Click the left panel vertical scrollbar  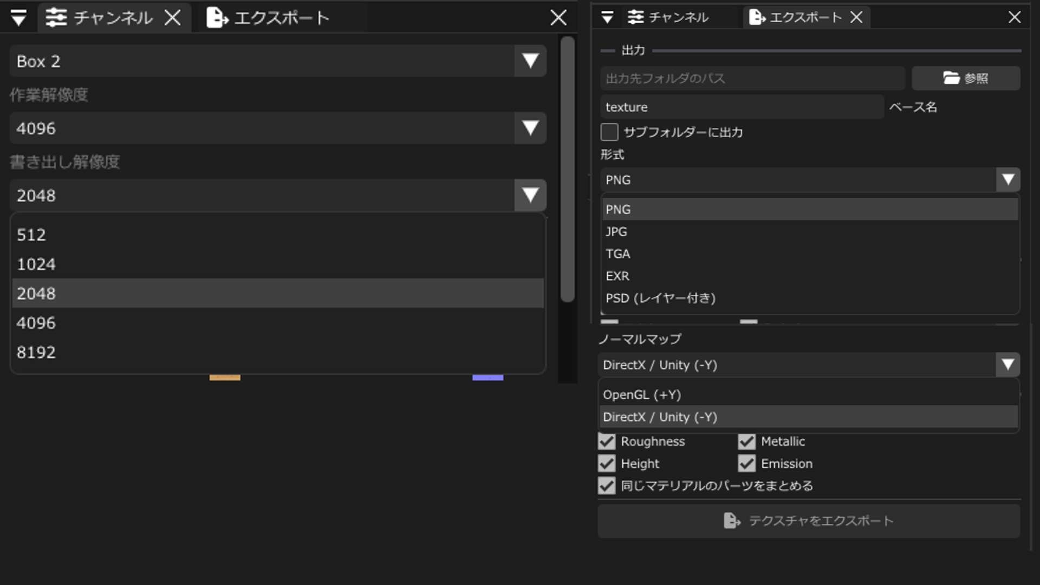567,168
